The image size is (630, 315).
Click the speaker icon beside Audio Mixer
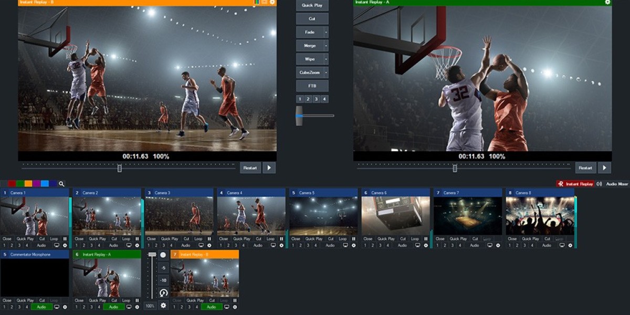[599, 184]
